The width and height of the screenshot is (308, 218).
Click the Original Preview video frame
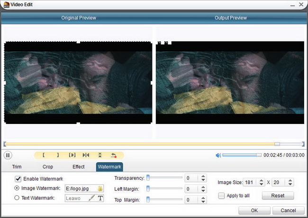point(78,83)
